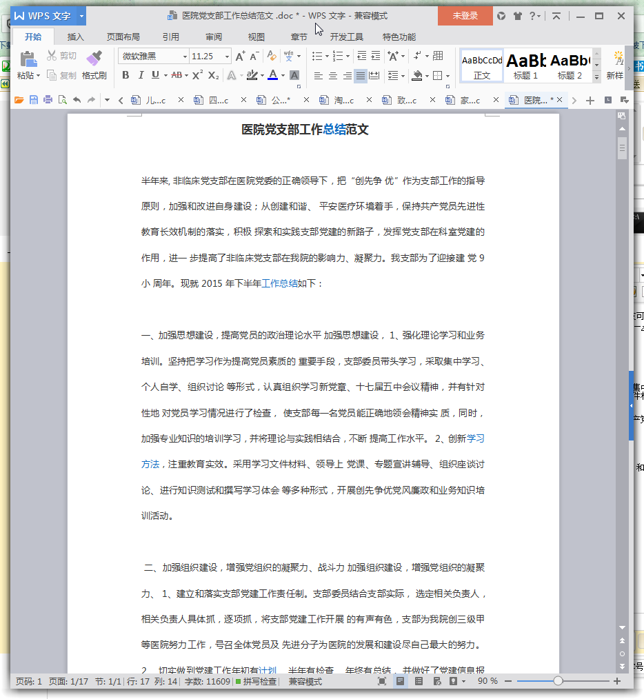Click the show/hide table grid icon in ribbon
The height and width of the screenshot is (699, 644).
coord(438,56)
